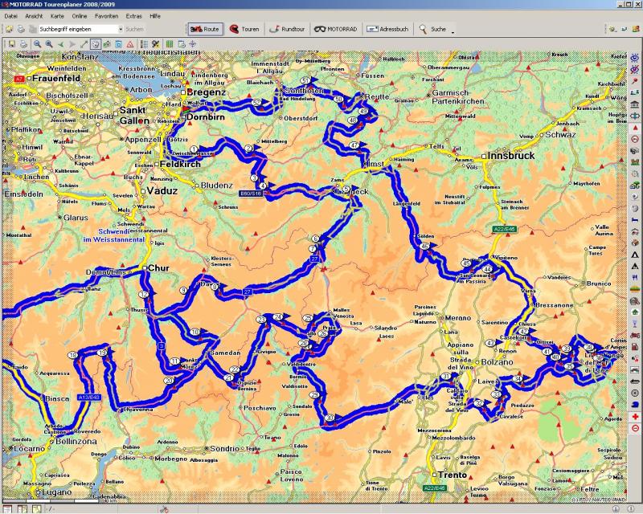Toggle the castle POI layer
The image size is (643, 514).
[x=635, y=162]
